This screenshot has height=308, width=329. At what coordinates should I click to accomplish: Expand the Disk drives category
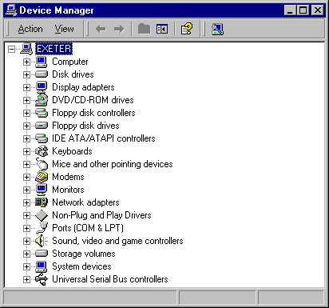(x=26, y=74)
